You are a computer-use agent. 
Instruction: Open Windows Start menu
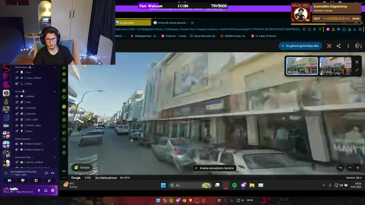point(163,185)
